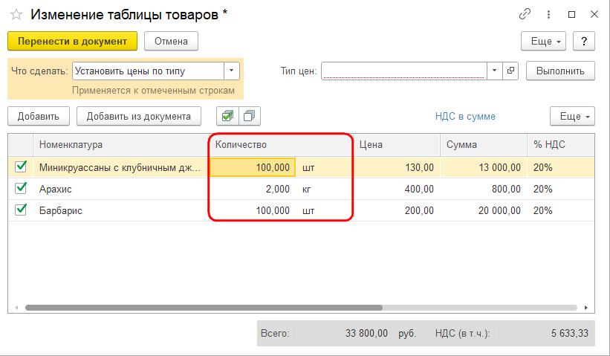Click price '200,00' cell
Viewport: 610px width, 356px height.
coord(397,210)
